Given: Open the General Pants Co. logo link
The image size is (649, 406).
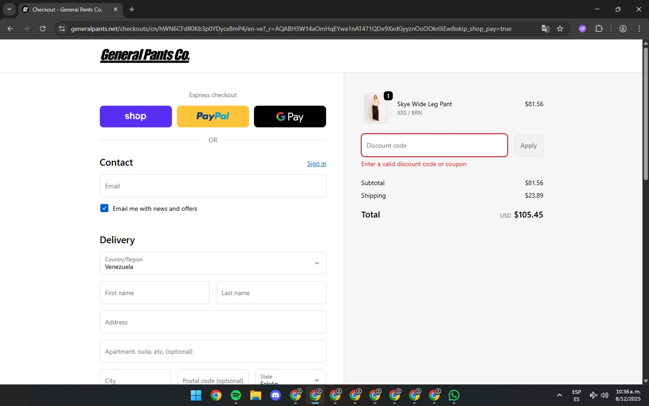Looking at the screenshot, I should 145,55.
